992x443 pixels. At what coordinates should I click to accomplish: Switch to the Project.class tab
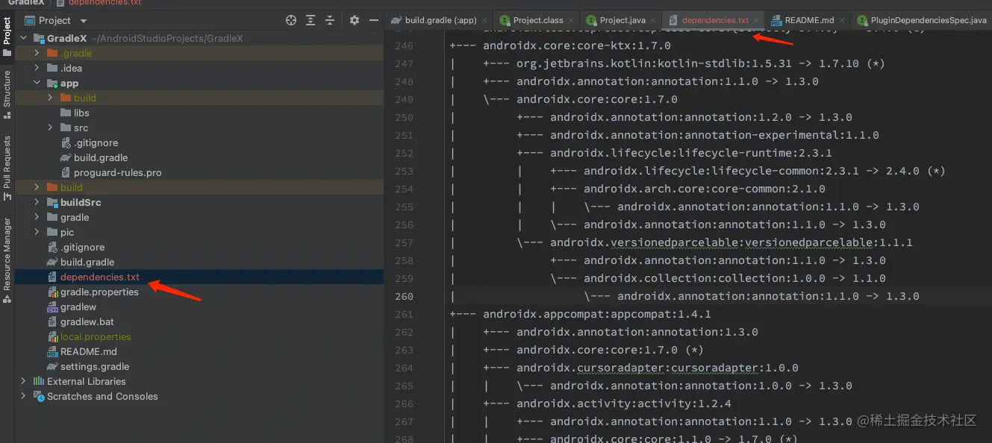[538, 20]
